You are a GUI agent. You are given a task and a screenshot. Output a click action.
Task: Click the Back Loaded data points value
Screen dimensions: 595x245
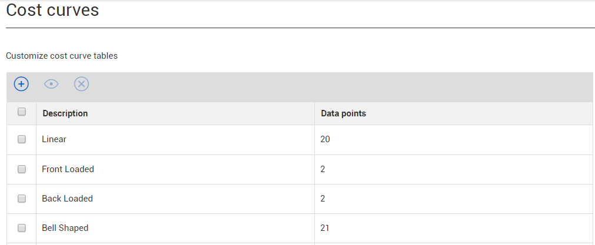323,199
